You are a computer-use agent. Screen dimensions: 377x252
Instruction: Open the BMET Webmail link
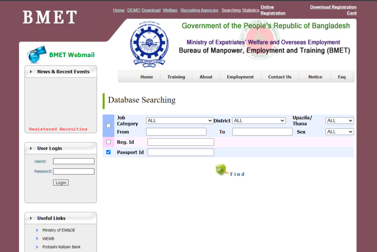72,55
